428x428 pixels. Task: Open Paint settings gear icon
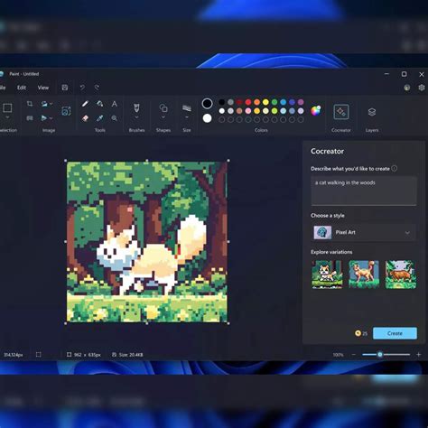click(x=422, y=88)
